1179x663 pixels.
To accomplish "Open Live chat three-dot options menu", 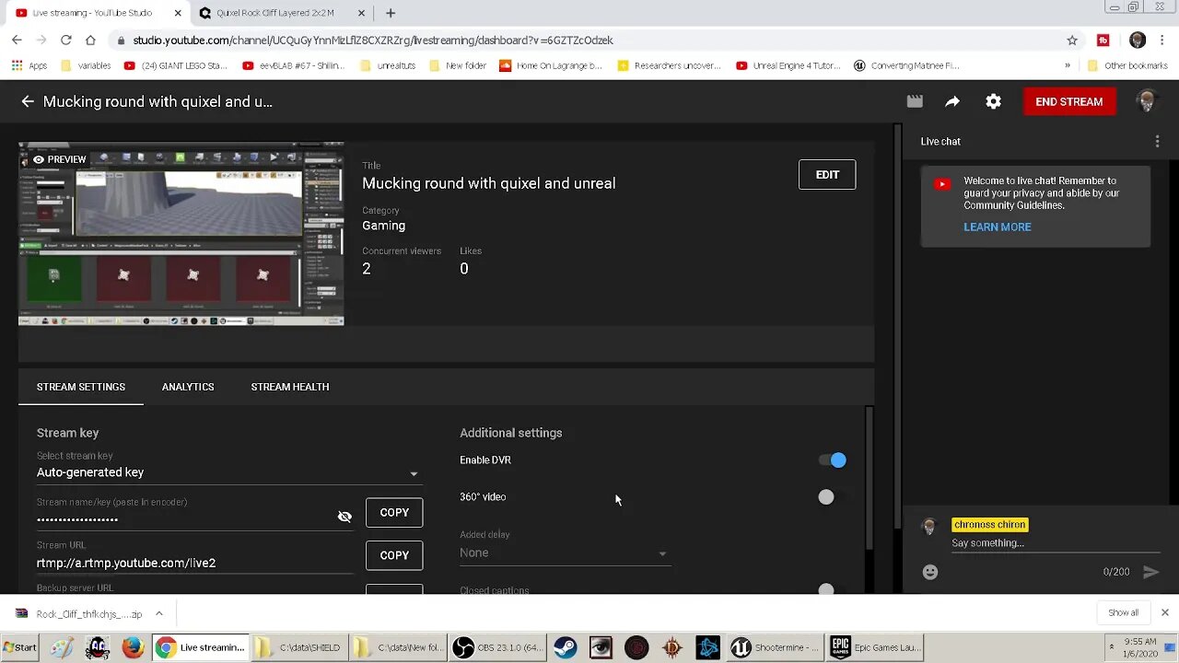I will pyautogui.click(x=1157, y=141).
